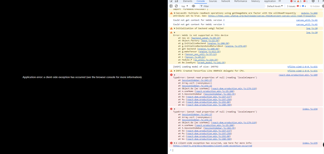Clear the console with the ban icon
Image resolution: width=324 pixels, height=154 pixels.
(x=176, y=6)
